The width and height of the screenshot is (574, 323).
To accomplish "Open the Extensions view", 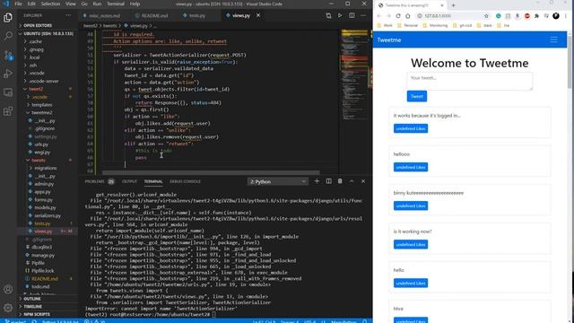I will point(8,111).
